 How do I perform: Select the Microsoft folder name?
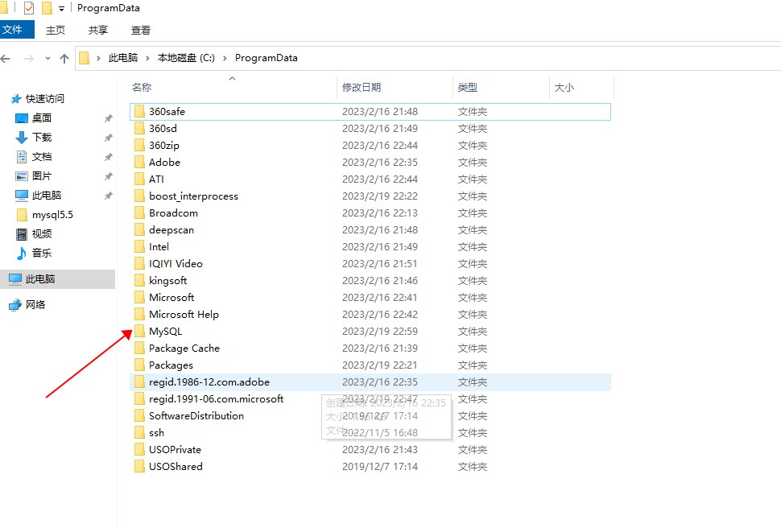tap(171, 297)
